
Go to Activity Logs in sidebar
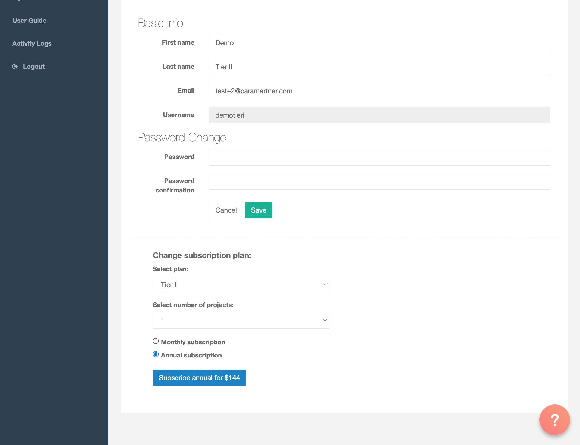click(32, 44)
